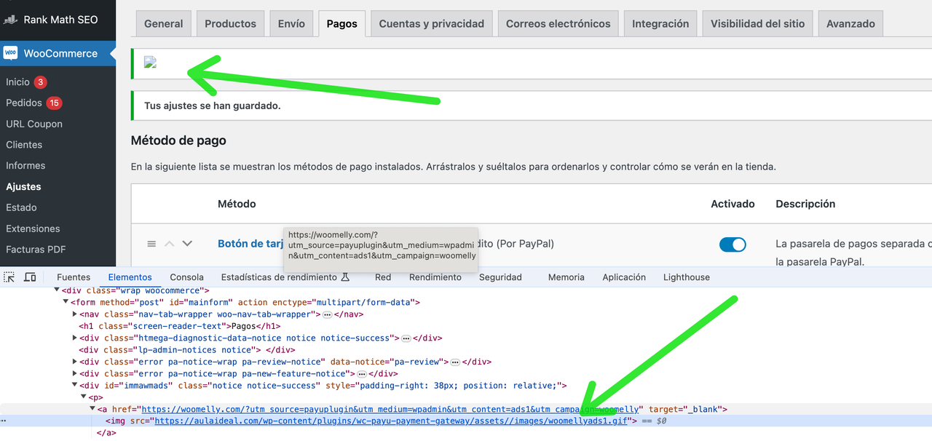Screen dimensions: 932x441
Task: Click the flask icon beside Estadísticas de rendimiento
Action: (x=346, y=277)
